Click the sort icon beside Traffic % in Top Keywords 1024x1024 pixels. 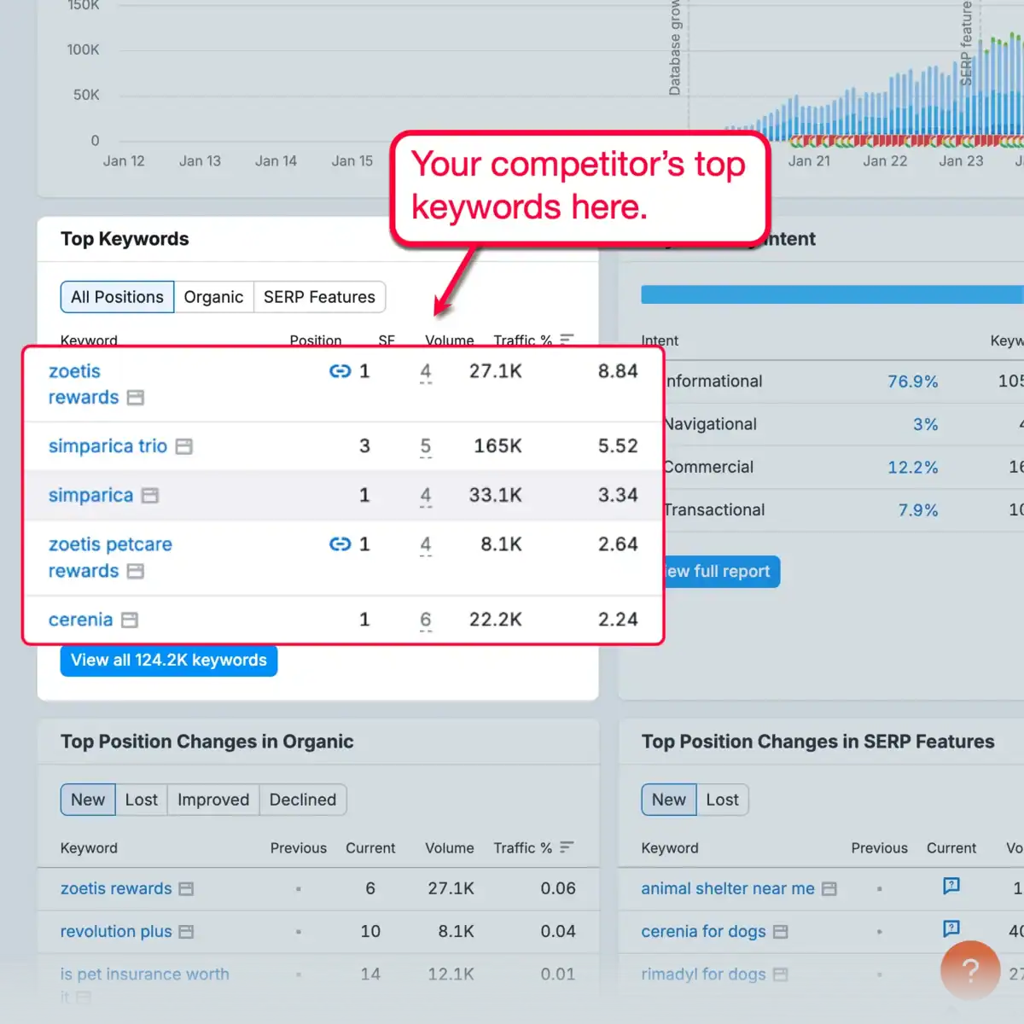[x=566, y=340]
